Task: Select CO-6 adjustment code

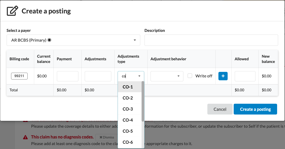Action: click(128, 142)
